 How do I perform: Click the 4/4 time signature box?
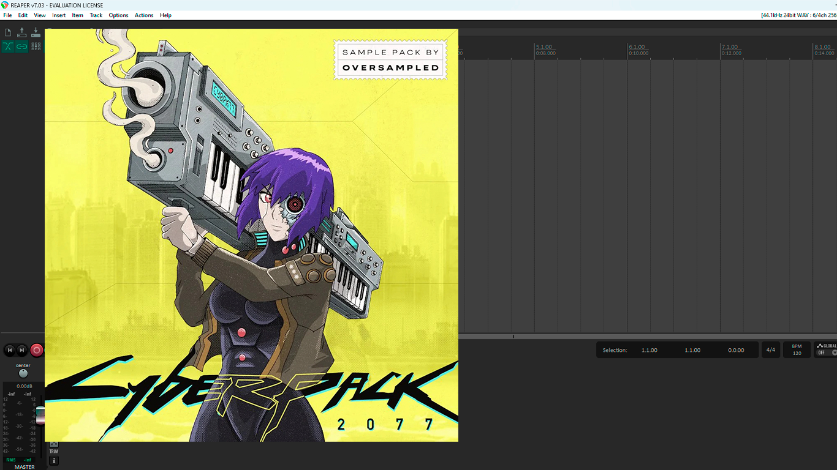point(771,350)
